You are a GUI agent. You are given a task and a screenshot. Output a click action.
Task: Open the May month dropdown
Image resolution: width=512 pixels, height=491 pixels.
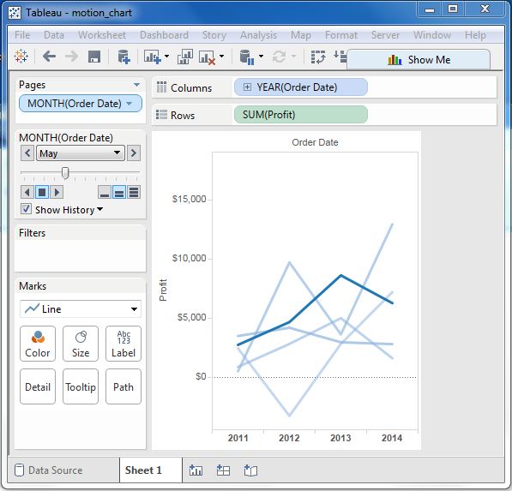click(81, 153)
